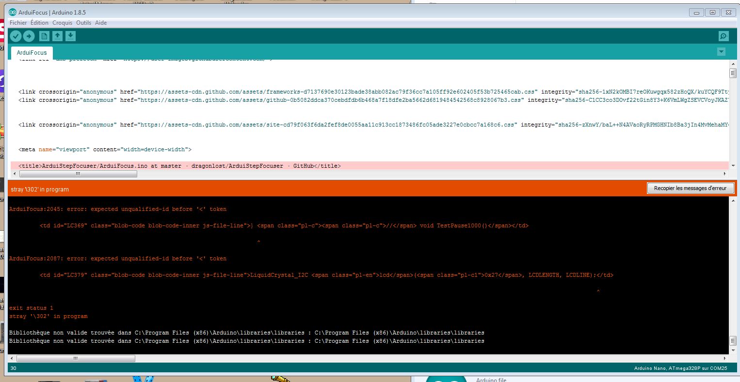
Task: Click the Verify (checkmark) toolbar button
Action: pos(16,36)
